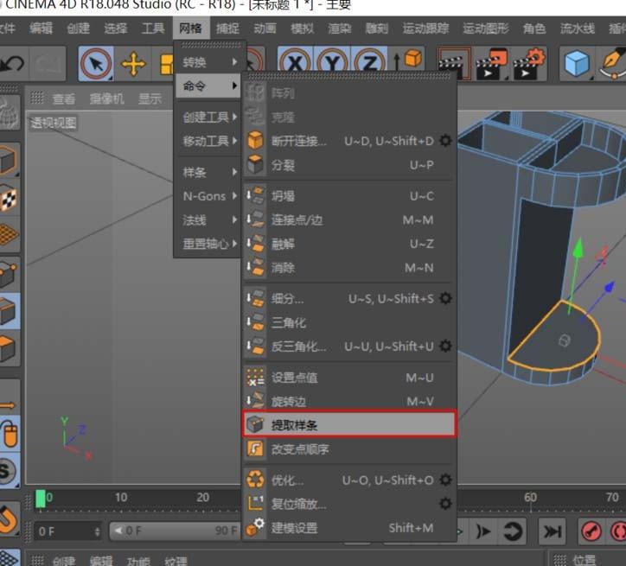Open options gear for 反三角化
The height and width of the screenshot is (566, 626).
445,346
